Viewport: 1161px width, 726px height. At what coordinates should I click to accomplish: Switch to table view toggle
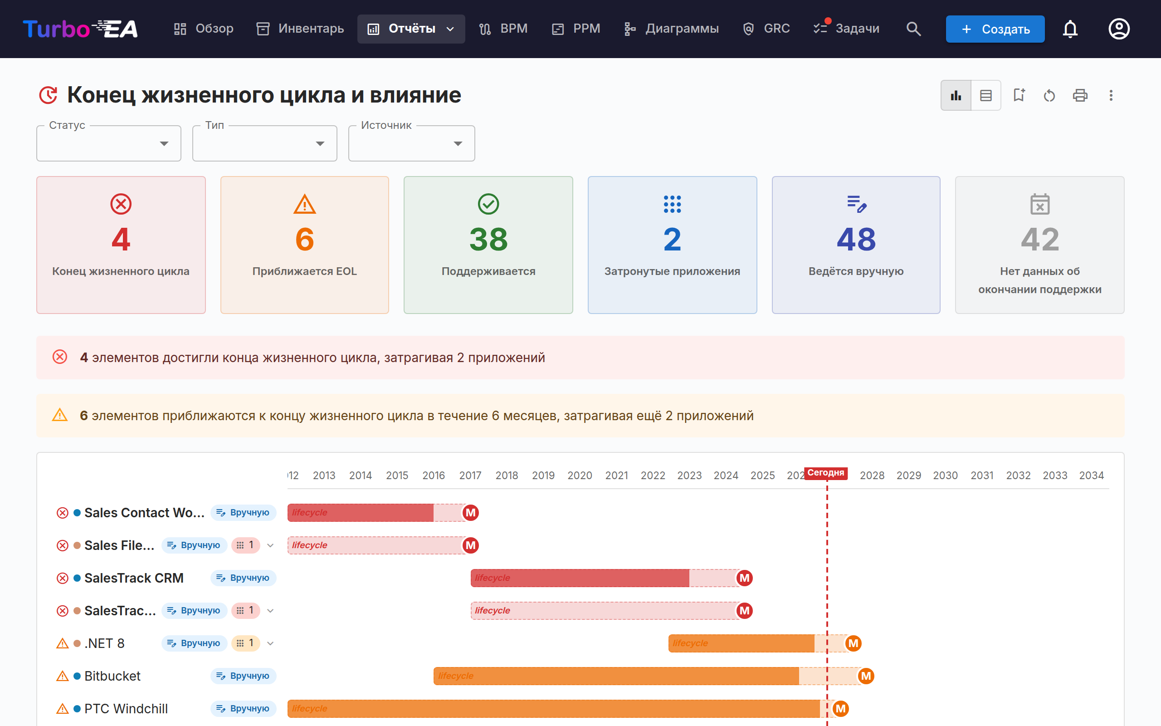(x=986, y=95)
